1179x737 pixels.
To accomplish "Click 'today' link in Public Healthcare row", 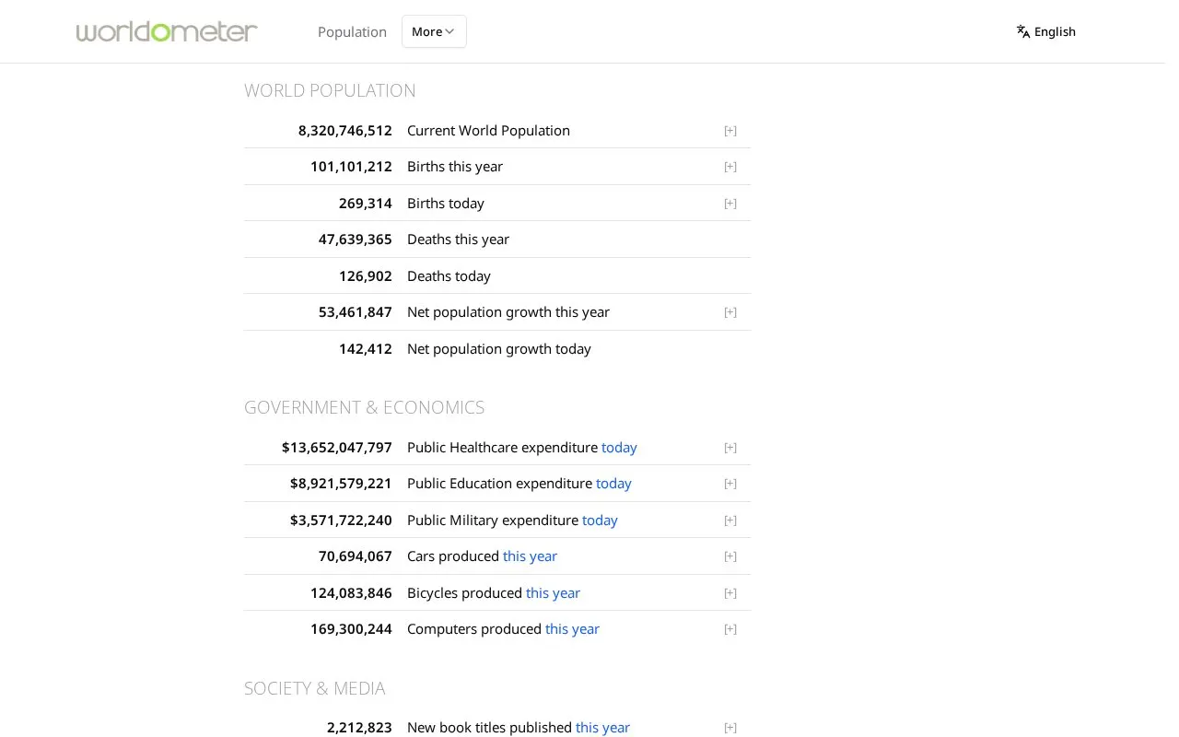I will click(x=619, y=448).
